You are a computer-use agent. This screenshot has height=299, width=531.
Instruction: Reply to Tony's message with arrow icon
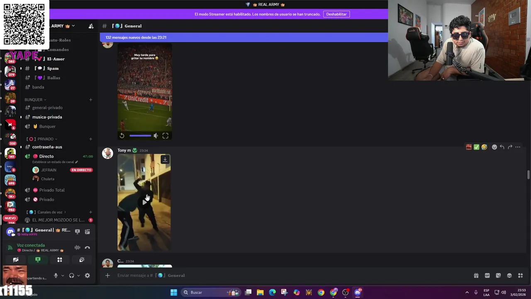[x=502, y=147]
